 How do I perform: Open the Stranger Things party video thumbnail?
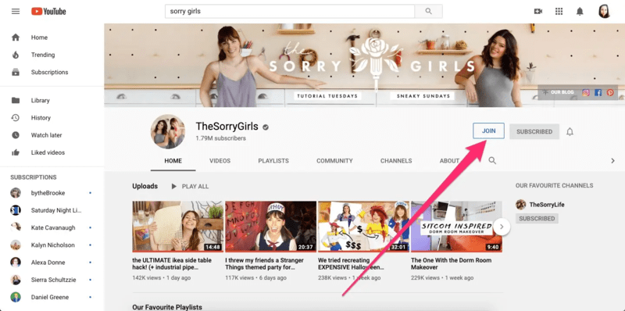pos(270,227)
